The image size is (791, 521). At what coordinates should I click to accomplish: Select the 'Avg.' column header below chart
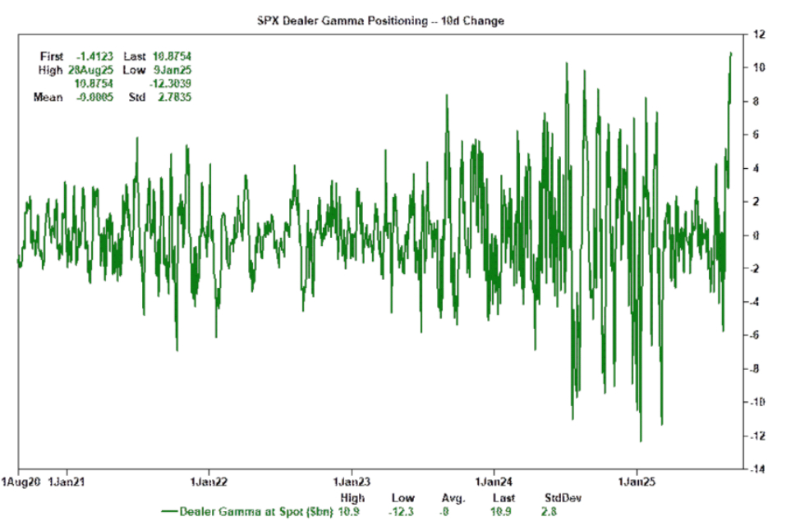click(453, 498)
